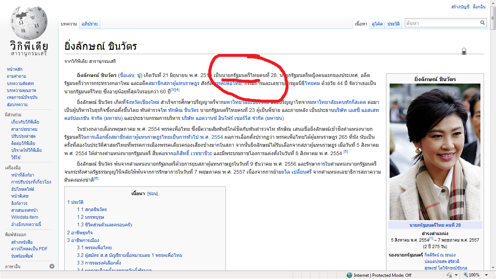Open the ประวัติ tab

[x=394, y=24]
